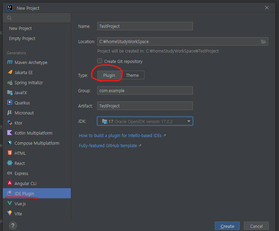This screenshot has width=279, height=231.
Task: Click the Maven Archetype generator icon
Action: [x=10, y=62]
